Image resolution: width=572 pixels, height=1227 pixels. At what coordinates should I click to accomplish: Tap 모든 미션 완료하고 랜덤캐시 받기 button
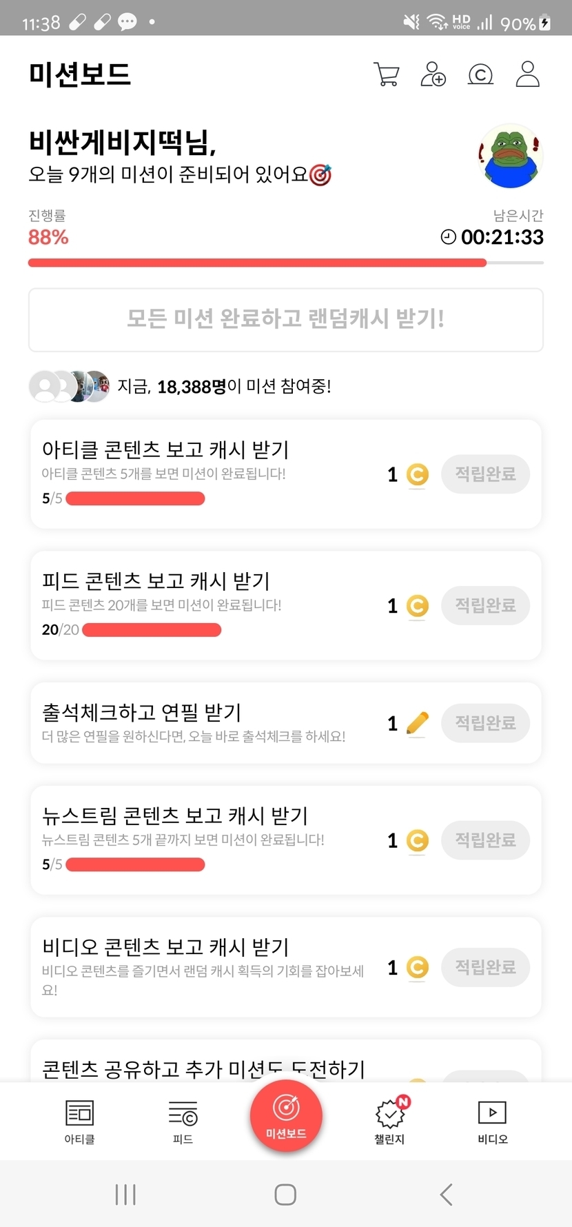[x=286, y=320]
